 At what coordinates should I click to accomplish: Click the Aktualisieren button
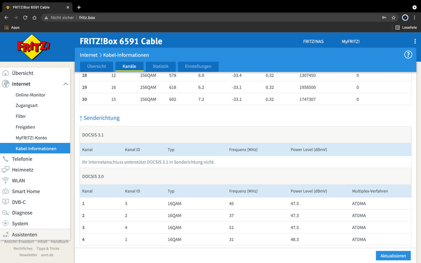[x=393, y=256]
